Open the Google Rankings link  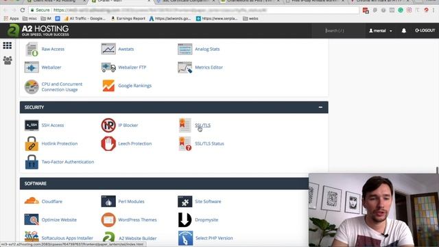coord(135,86)
